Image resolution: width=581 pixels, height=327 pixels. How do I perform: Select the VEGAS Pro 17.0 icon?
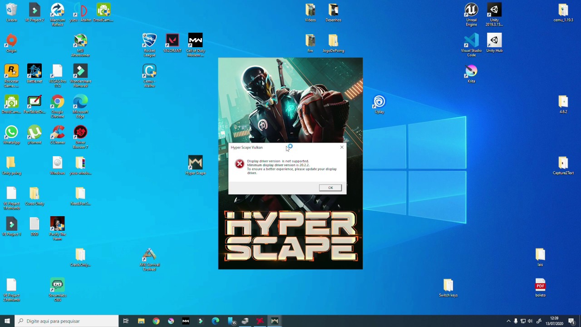click(x=57, y=76)
